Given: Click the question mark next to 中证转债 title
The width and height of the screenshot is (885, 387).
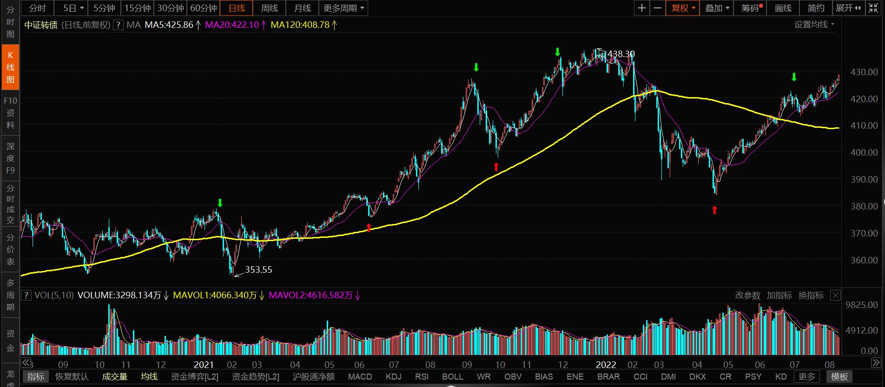Looking at the screenshot, I should [119, 25].
